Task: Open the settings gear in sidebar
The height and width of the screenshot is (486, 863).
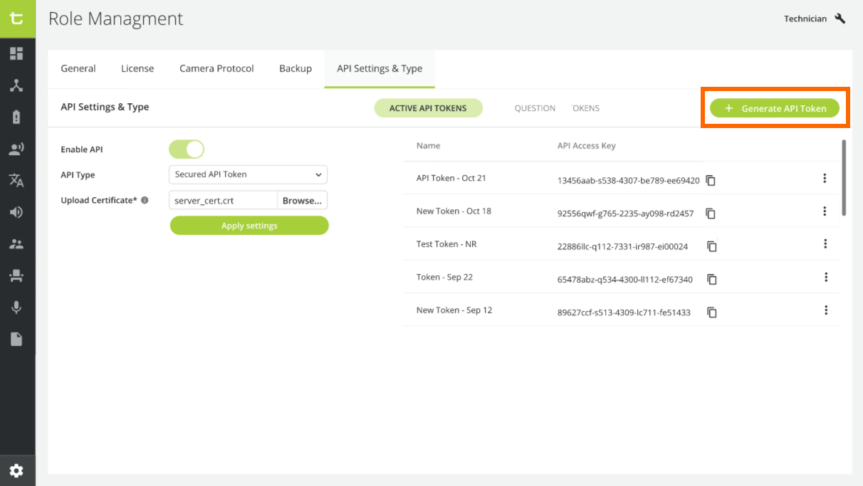Action: [x=16, y=470]
